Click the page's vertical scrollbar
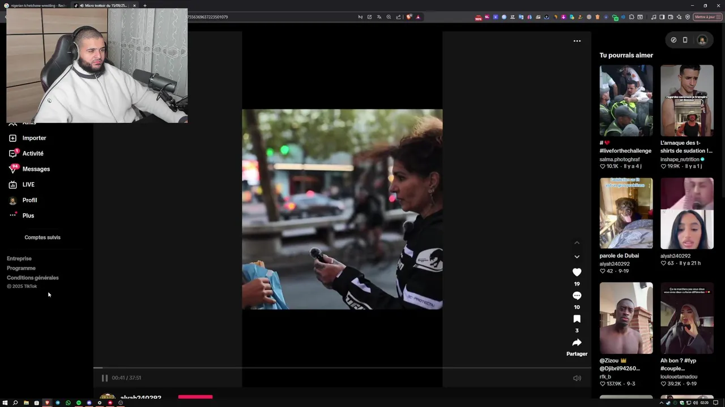725x407 pixels. coord(722,113)
